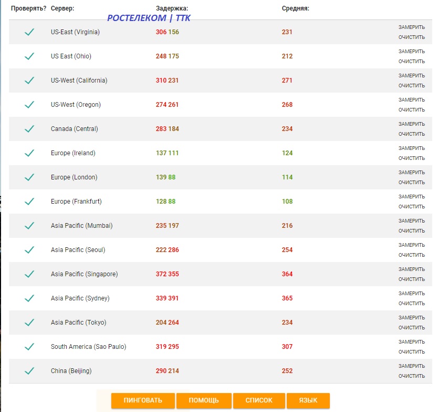Toggle the China (Beijing) server checkmark
Viewport: 438px width, 412px height.
(29, 371)
